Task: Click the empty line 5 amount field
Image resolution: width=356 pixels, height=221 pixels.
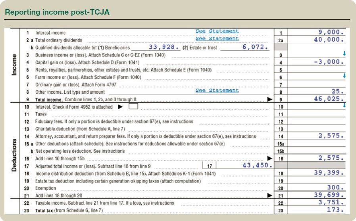Action: click(316, 69)
